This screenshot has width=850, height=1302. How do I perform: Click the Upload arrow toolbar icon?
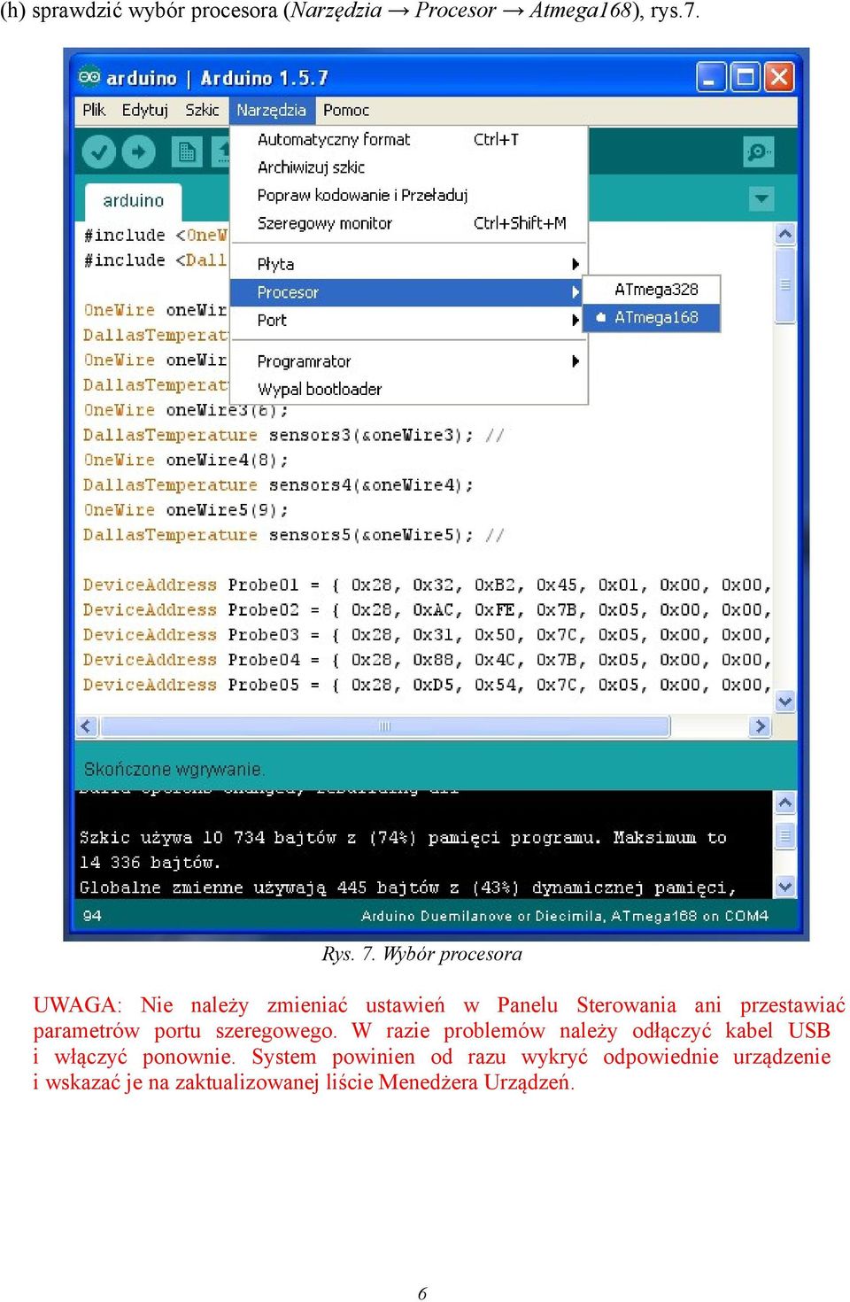[x=138, y=152]
